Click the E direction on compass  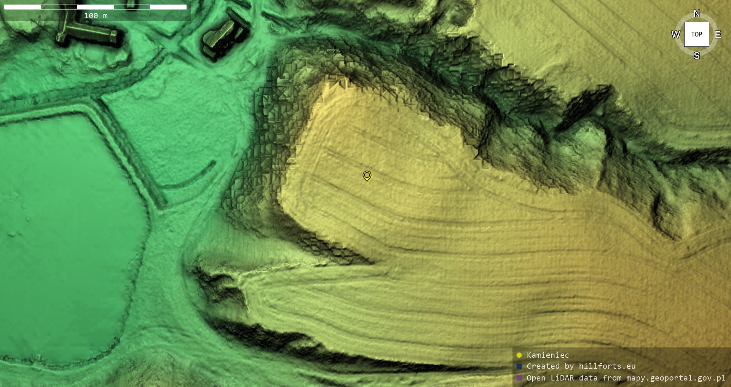[718, 35]
